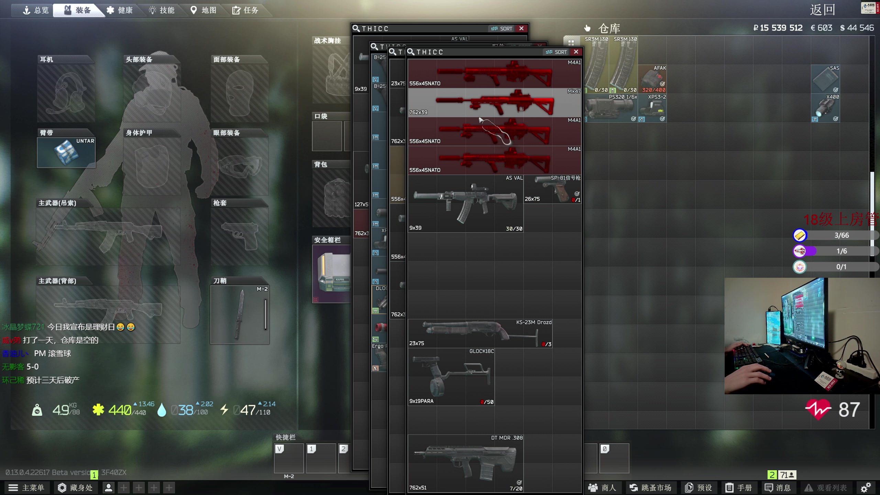Screen dimensions: 880x495
Task: Click the search magnifier in rearmost THICC window
Action: pyautogui.click(x=356, y=29)
